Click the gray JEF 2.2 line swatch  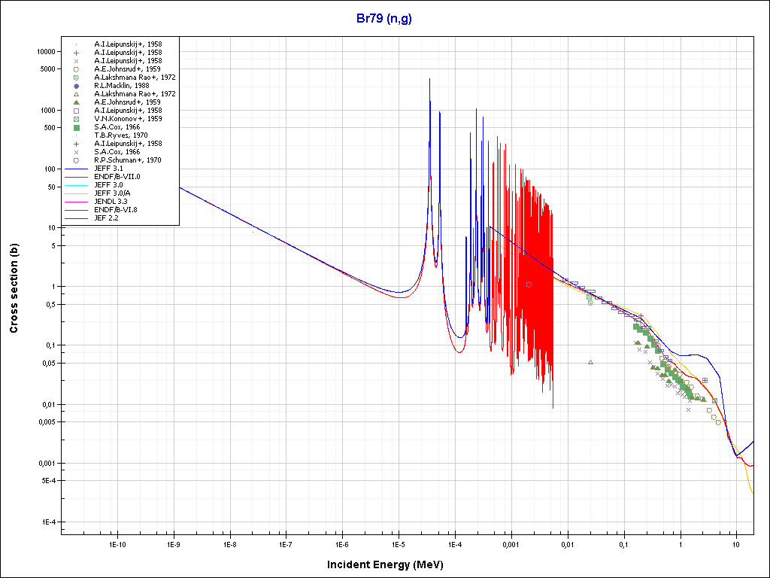[77, 218]
